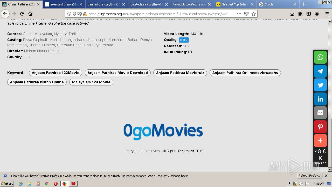Share page via Telegram icon
This screenshot has height=187, width=332.
point(320,71)
